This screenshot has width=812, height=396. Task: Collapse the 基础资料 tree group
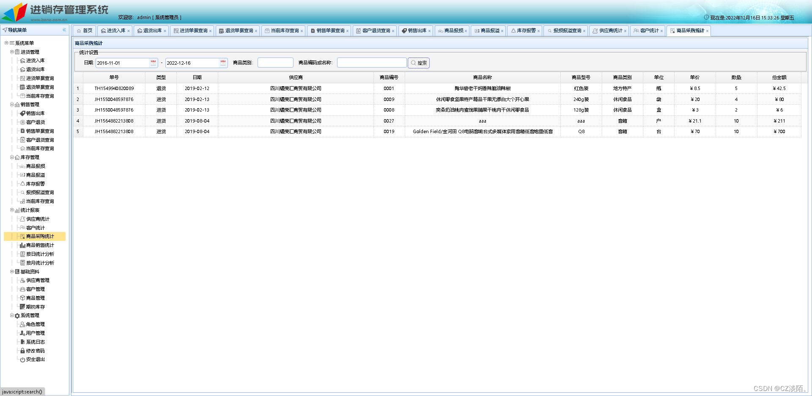pos(12,271)
